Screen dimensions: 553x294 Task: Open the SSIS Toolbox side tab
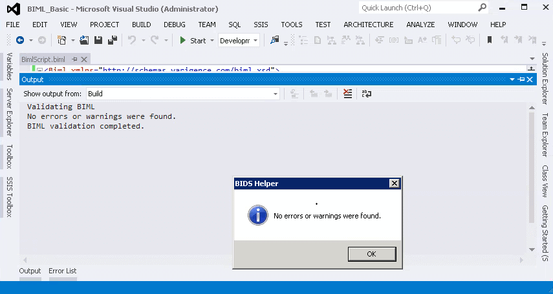9,196
